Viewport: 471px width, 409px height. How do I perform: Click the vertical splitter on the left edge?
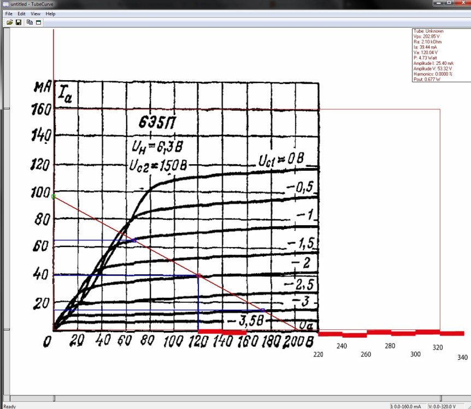coord(2,218)
